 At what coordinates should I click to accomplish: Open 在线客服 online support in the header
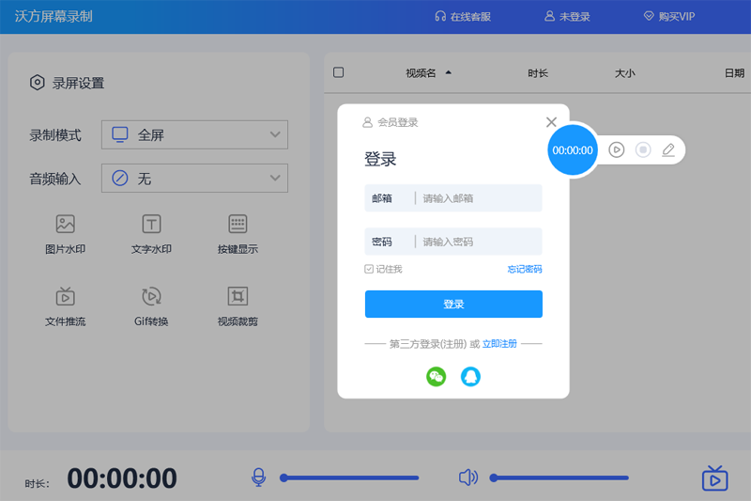[x=463, y=17]
